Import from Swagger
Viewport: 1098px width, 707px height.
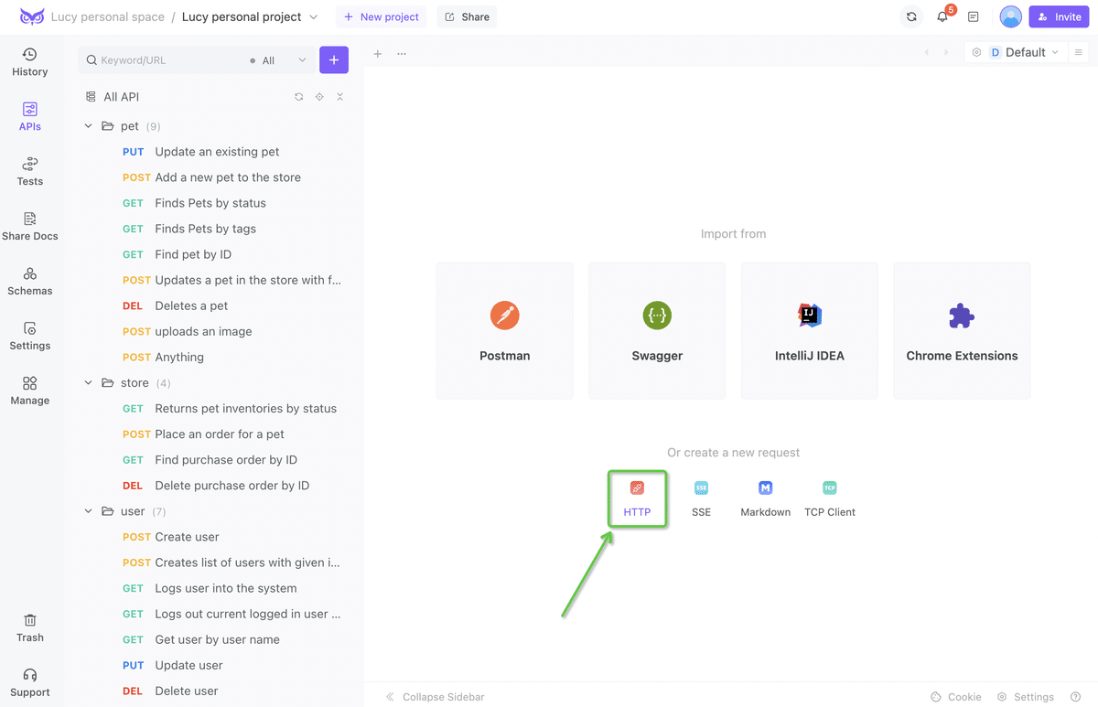(657, 330)
